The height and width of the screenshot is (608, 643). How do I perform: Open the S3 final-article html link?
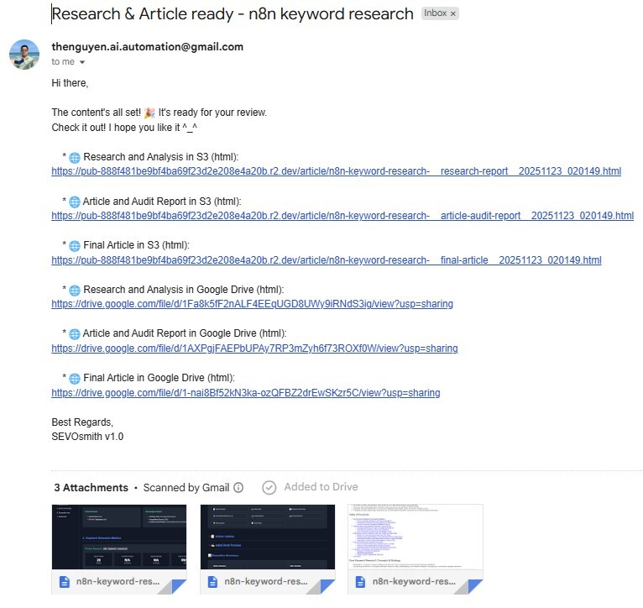pos(327,260)
